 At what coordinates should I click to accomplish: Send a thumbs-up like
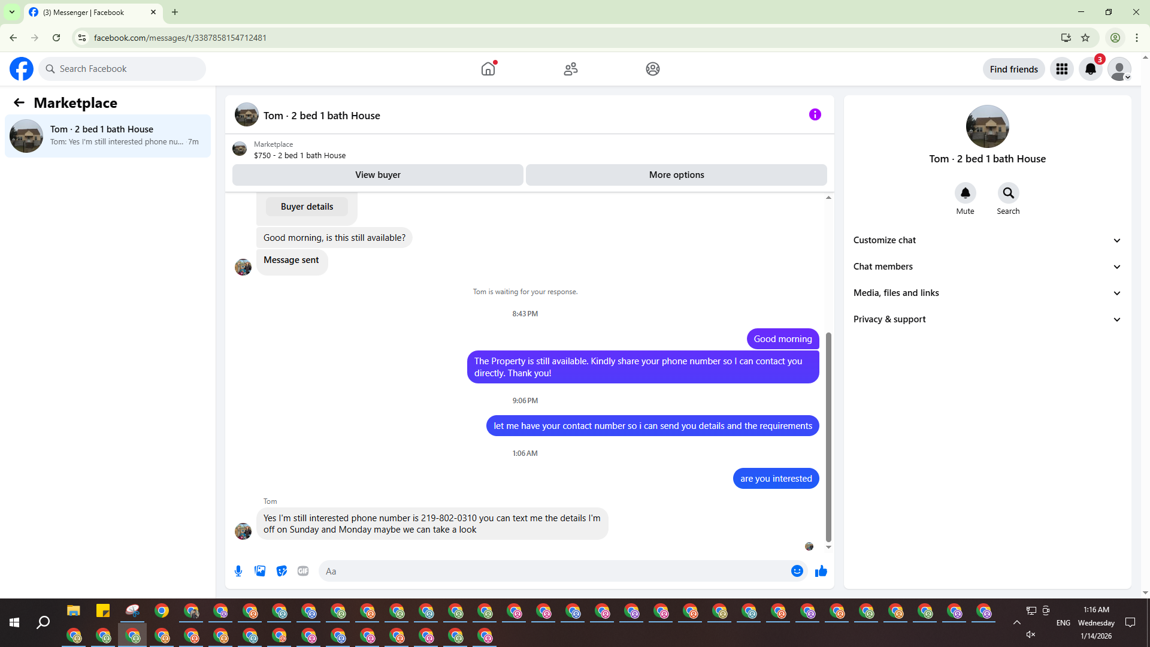pos(821,571)
